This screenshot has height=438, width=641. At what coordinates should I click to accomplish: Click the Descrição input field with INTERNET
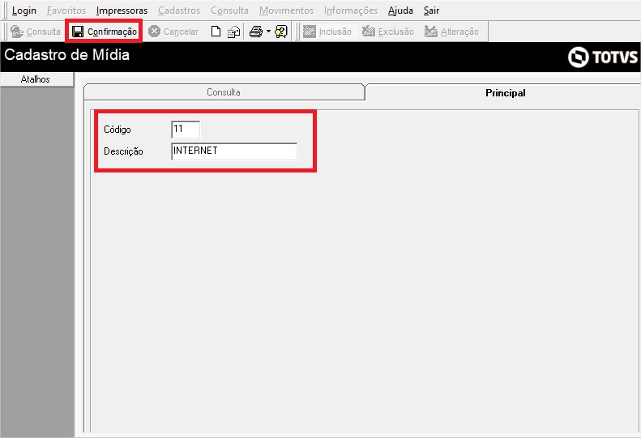[x=234, y=151]
